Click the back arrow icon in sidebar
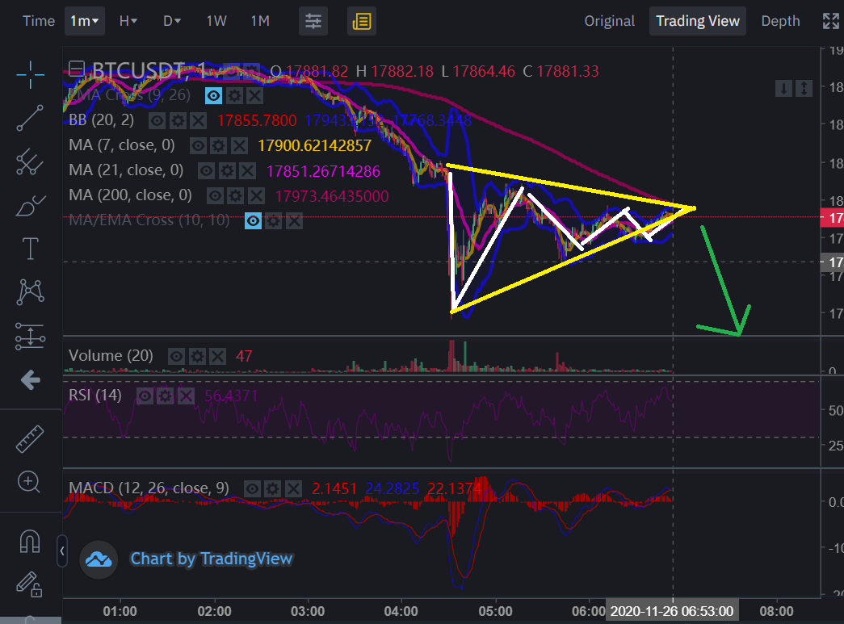 [30, 379]
